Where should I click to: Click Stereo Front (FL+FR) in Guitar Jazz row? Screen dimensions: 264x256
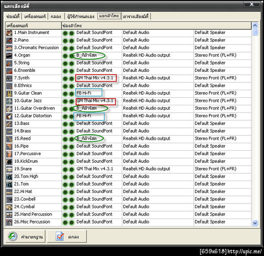[216, 100]
